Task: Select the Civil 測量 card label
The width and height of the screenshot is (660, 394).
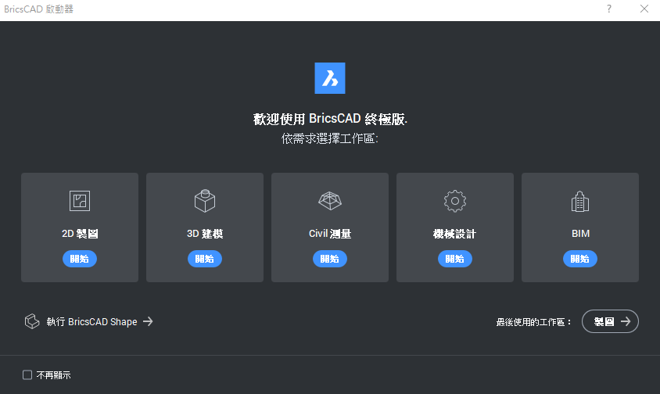Action: pyautogui.click(x=330, y=234)
